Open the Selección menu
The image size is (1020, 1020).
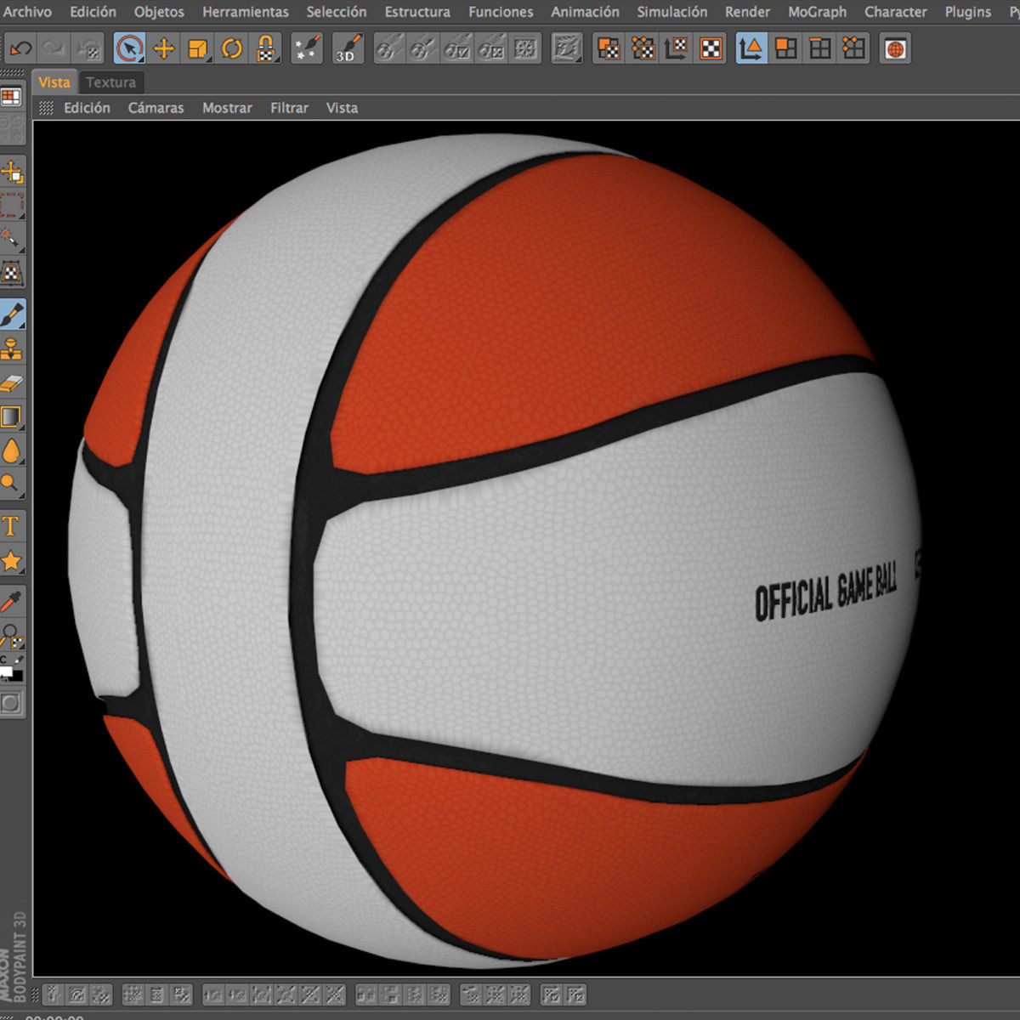pos(337,12)
